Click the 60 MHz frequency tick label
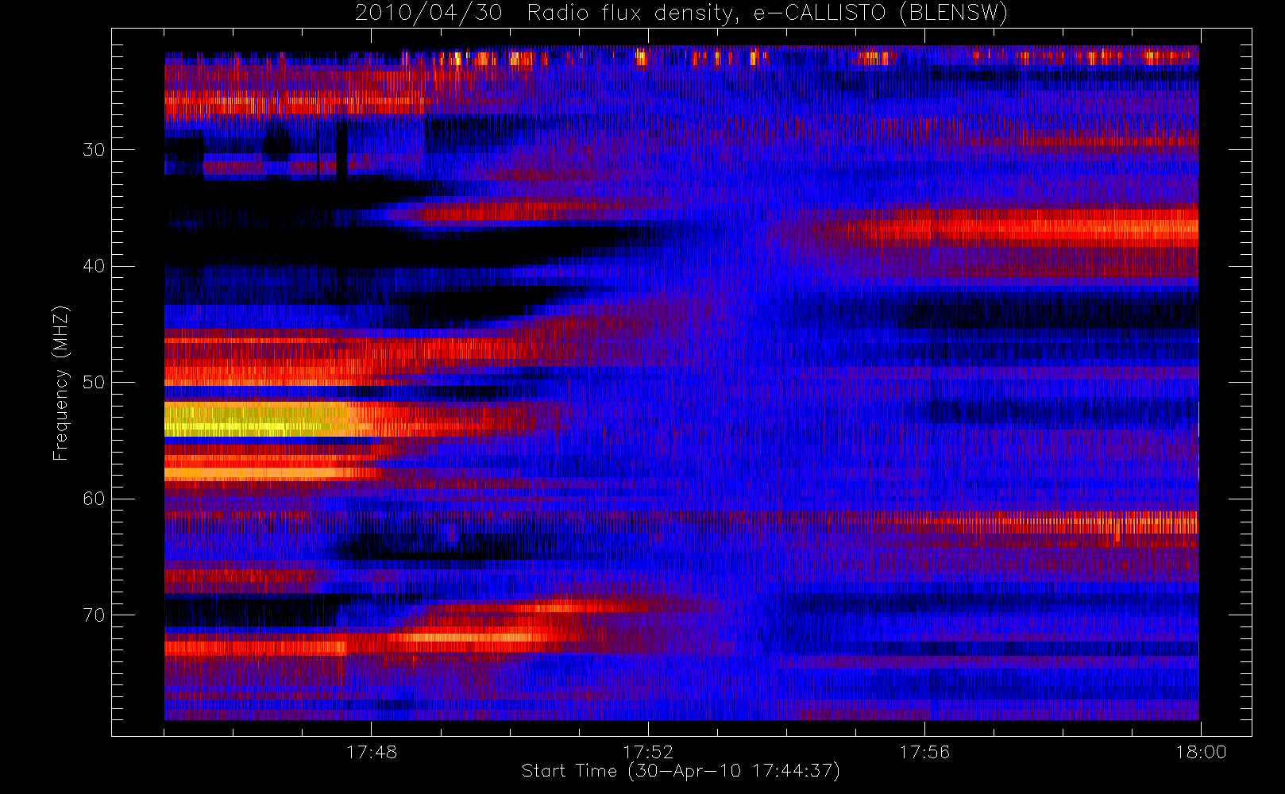The width and height of the screenshot is (1285, 794). point(94,499)
